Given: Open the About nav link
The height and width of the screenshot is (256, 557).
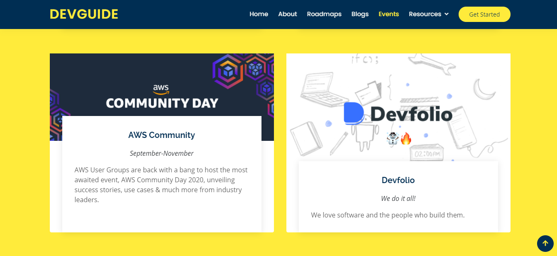Looking at the screenshot, I should [287, 14].
